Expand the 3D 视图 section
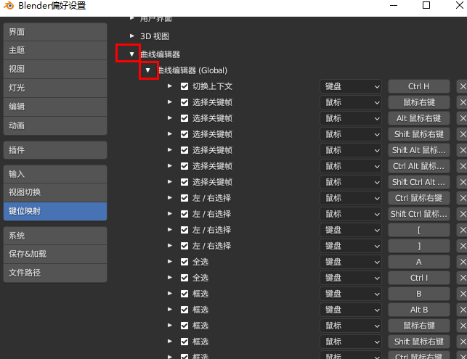 pos(132,36)
